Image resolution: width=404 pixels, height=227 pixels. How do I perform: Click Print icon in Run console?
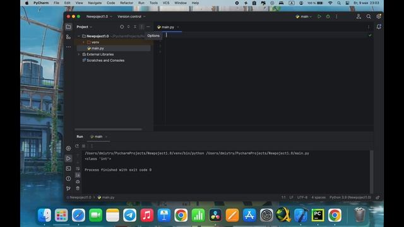point(78,182)
